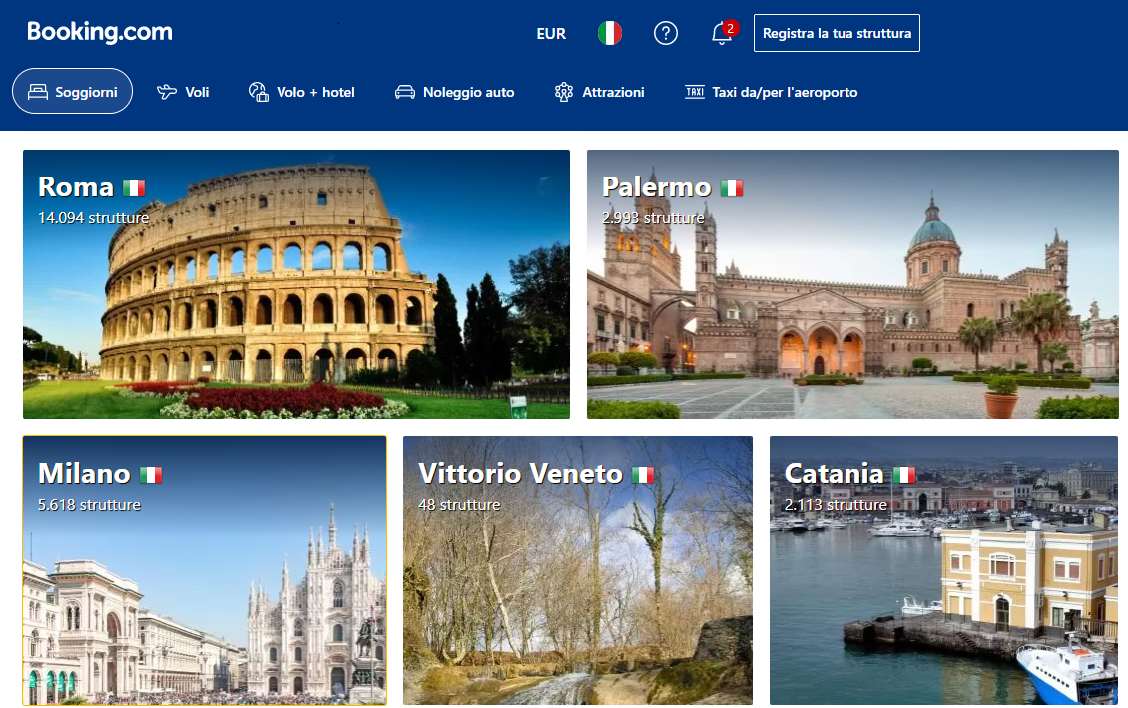Viewport: 1128px width, 708px height.
Task: Click the "14.094 strutture" text
Action: [x=94, y=217]
